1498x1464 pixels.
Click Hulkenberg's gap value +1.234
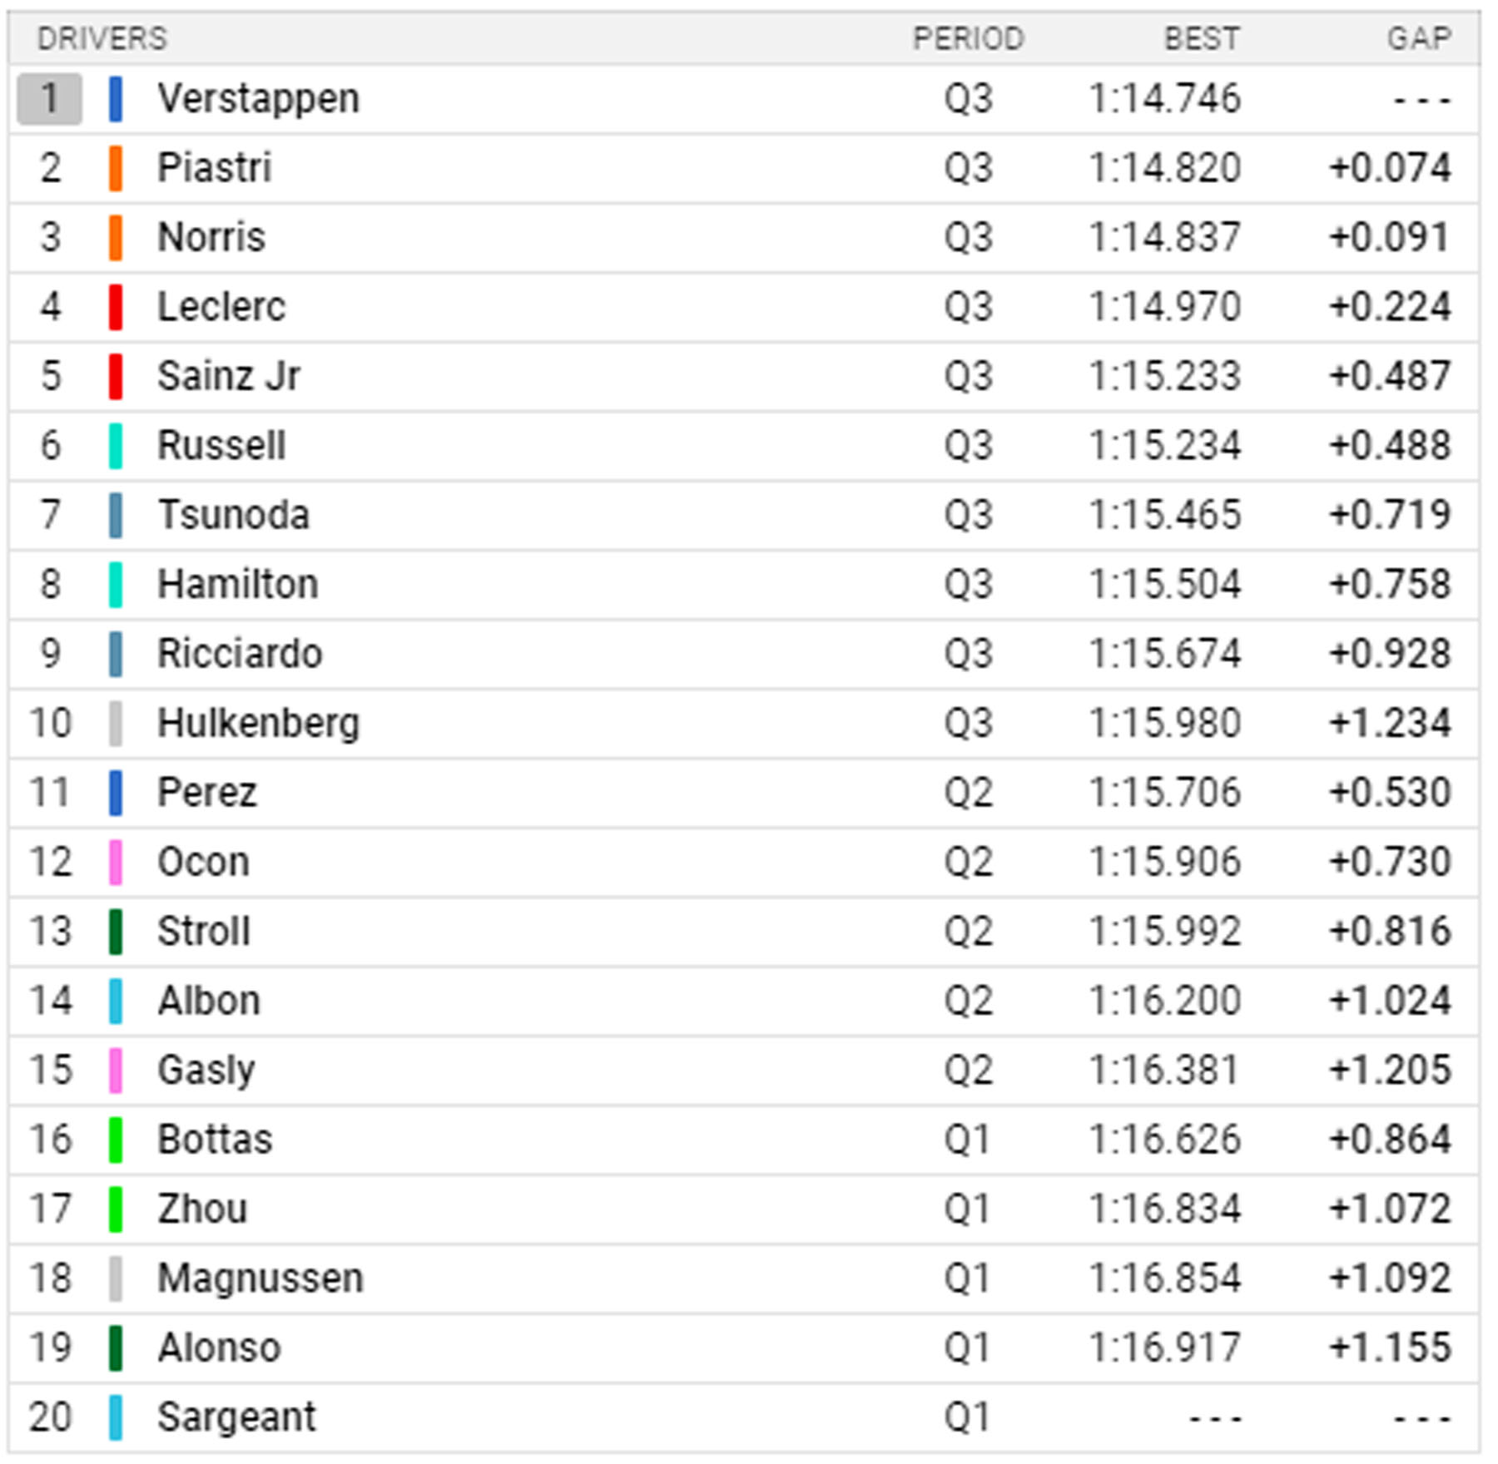pos(1390,723)
